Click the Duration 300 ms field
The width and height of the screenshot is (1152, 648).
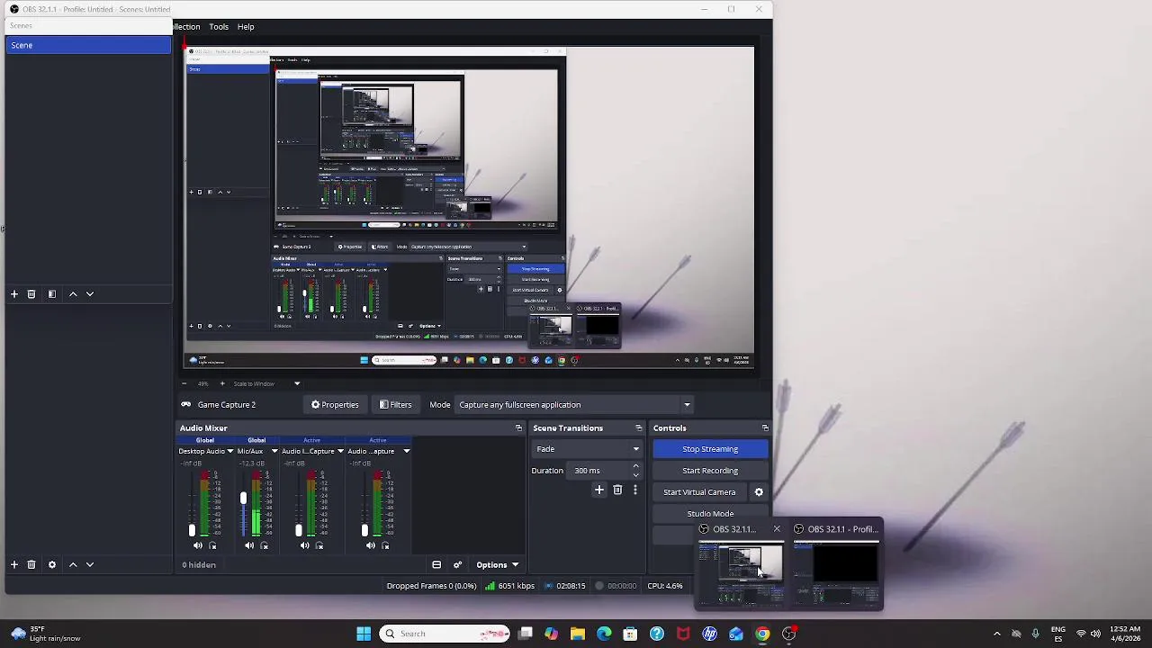[x=606, y=471]
